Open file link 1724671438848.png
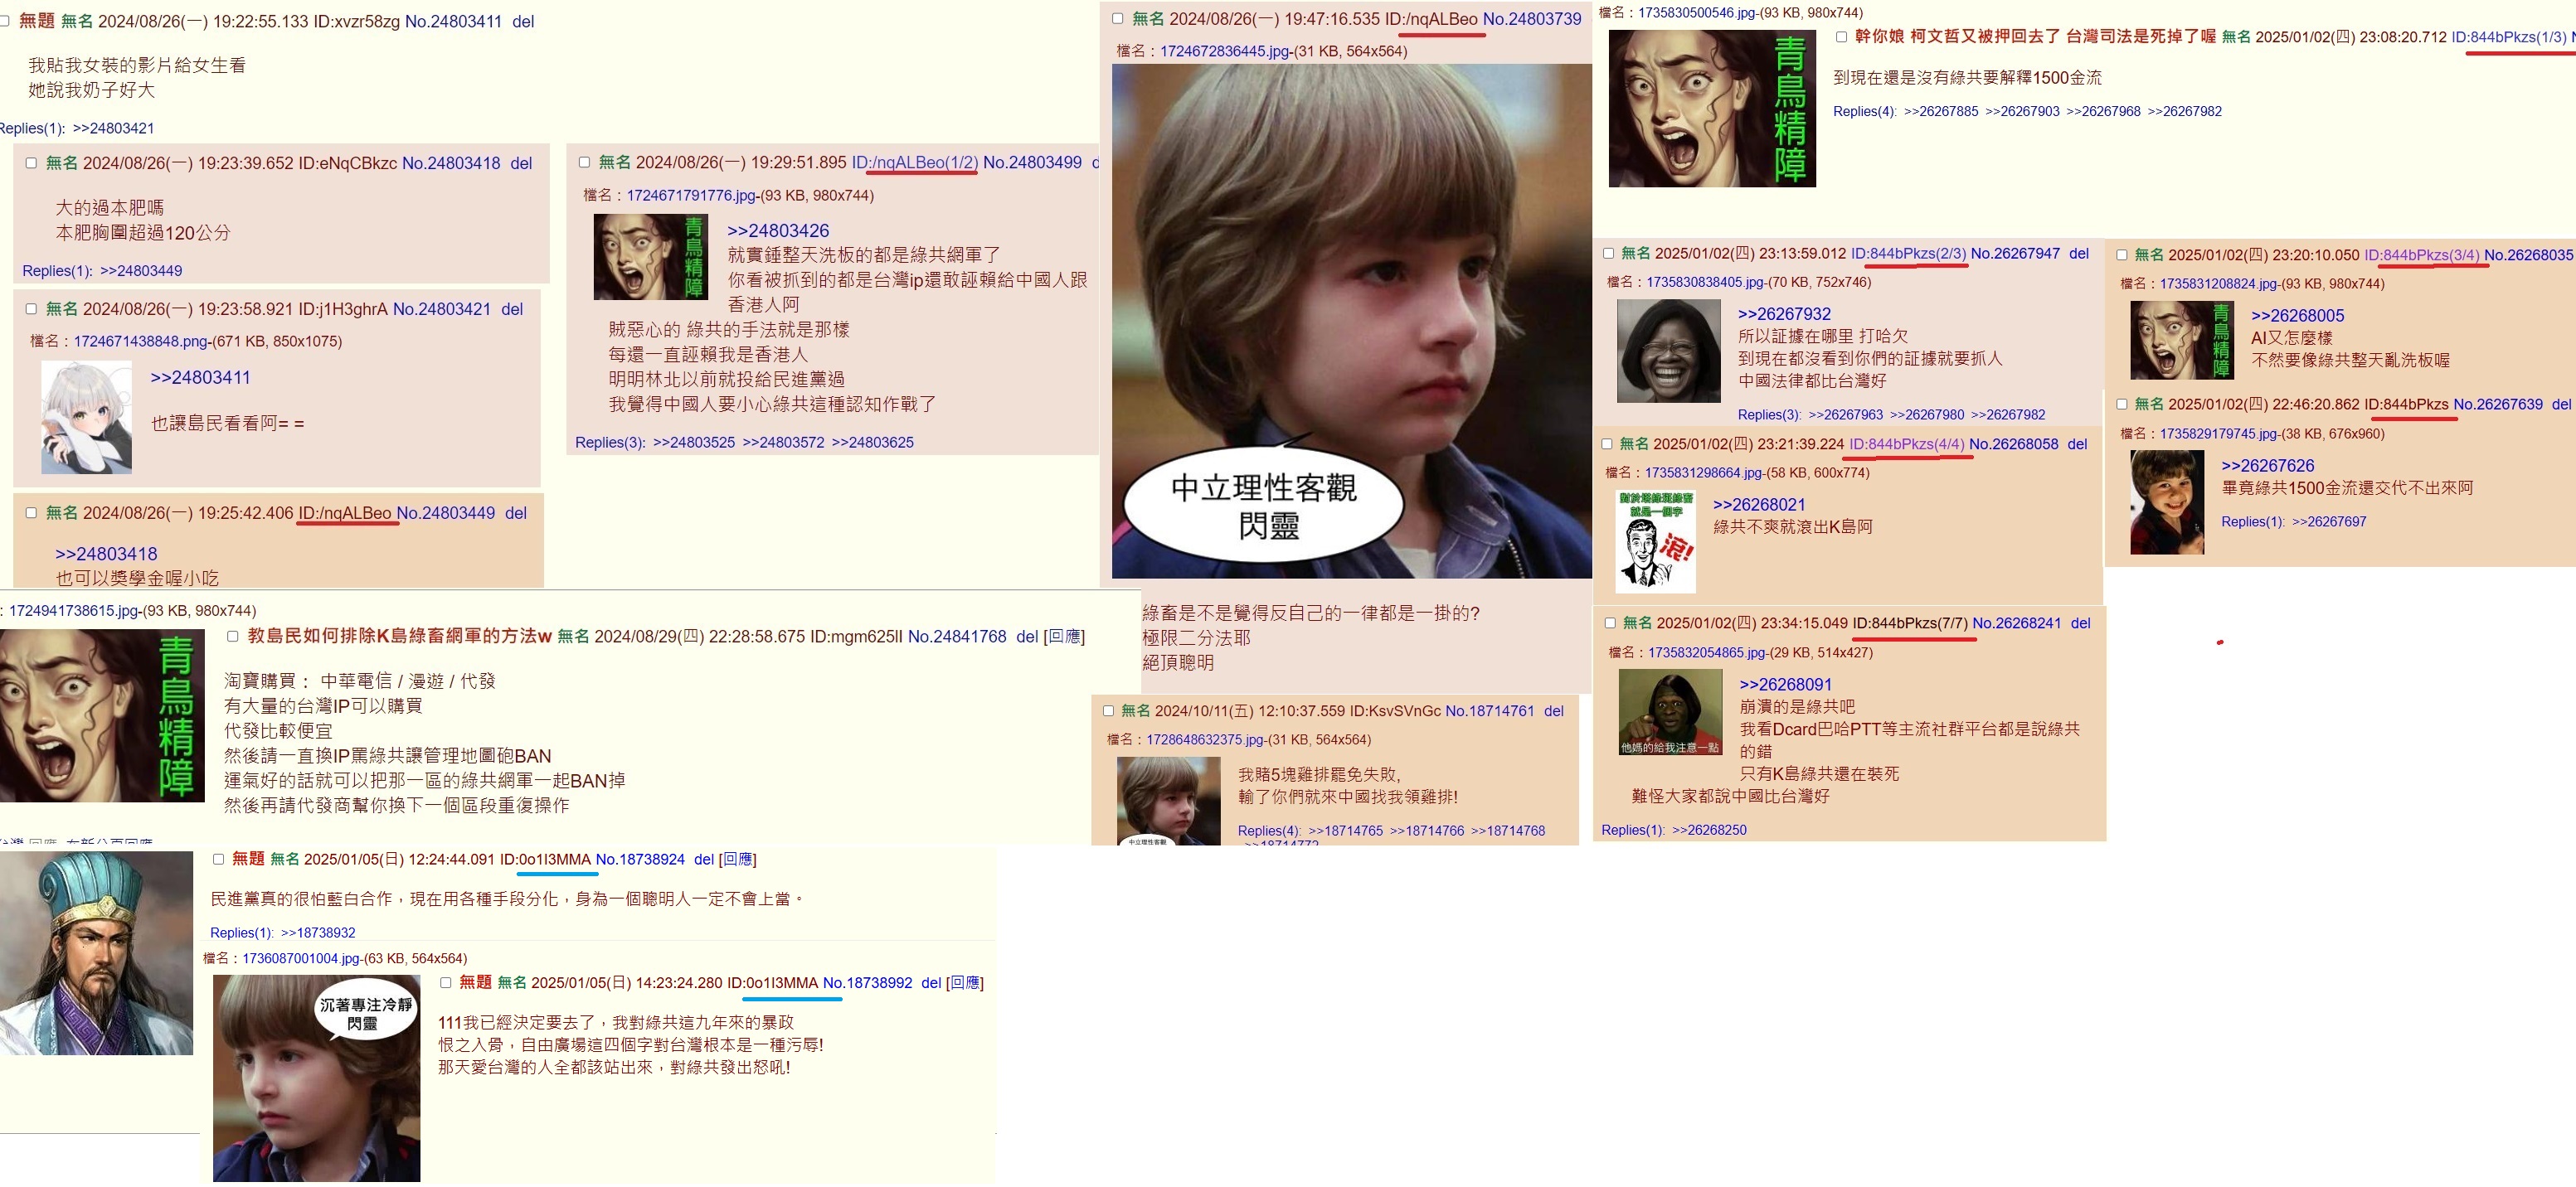Image resolution: width=2576 pixels, height=1187 pixels. 141,341
